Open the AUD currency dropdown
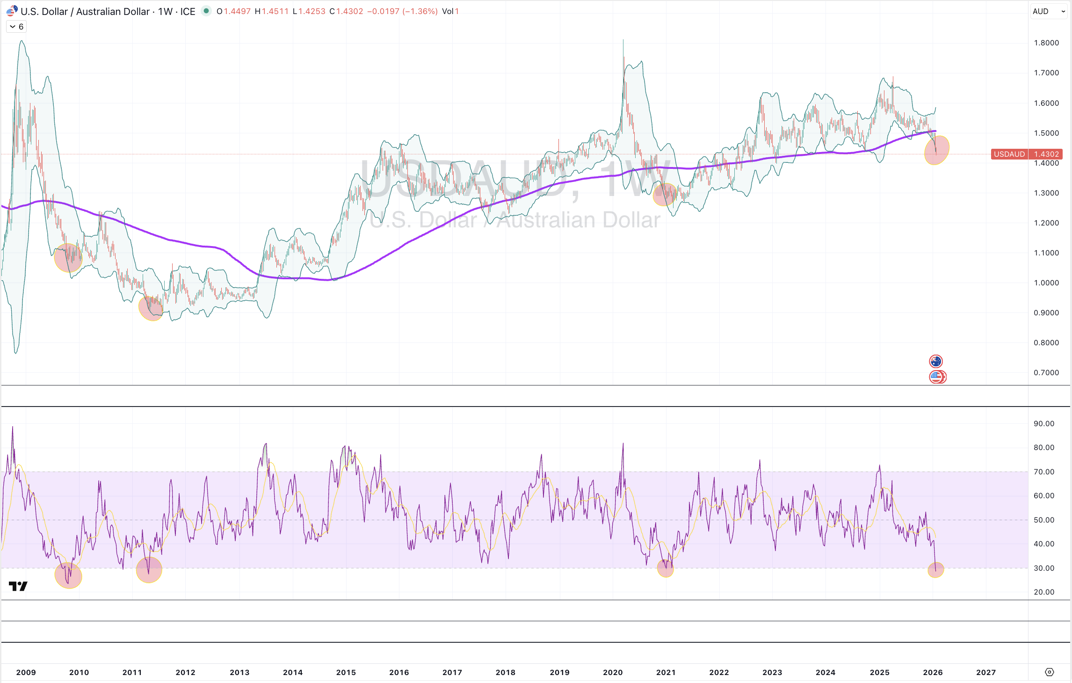The image size is (1072, 683). (1048, 11)
